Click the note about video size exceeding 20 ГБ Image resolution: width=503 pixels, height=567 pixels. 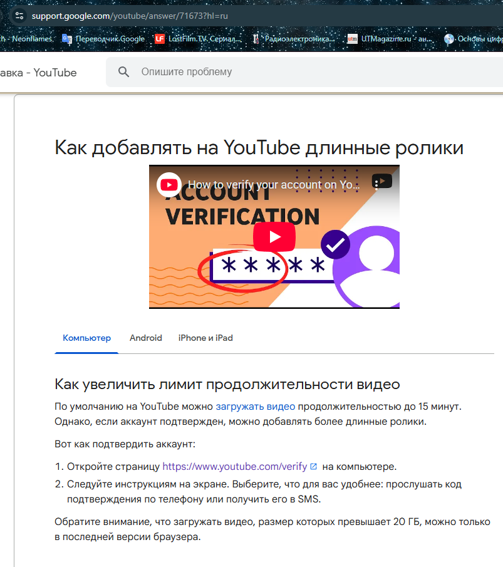click(x=272, y=529)
